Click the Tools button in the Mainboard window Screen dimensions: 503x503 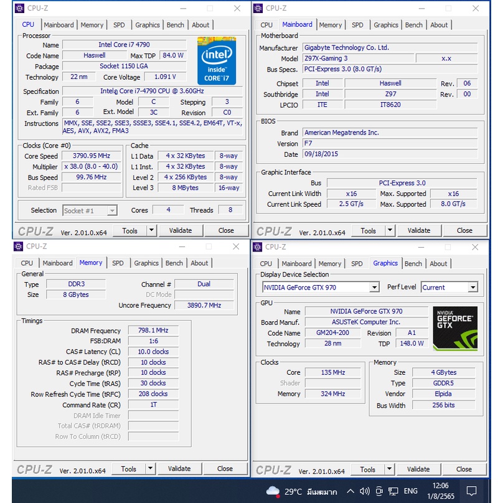369,230
